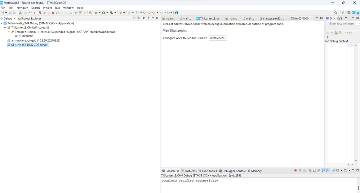Toggle Word Wrap in Console toolbar
The height and width of the screenshot is (193, 360).
[x=319, y=171]
